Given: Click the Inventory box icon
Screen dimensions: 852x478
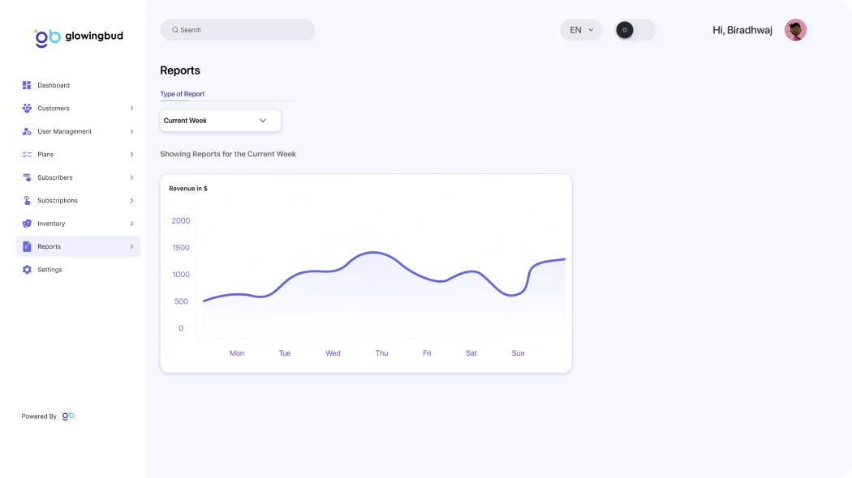Looking at the screenshot, I should 27,224.
